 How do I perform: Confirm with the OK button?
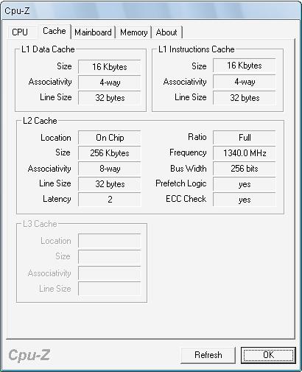pyautogui.click(x=268, y=355)
